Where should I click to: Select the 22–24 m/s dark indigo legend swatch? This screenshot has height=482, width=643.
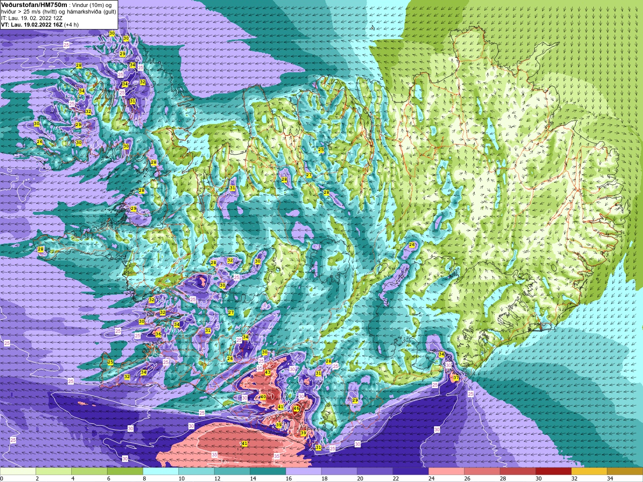[410, 471]
